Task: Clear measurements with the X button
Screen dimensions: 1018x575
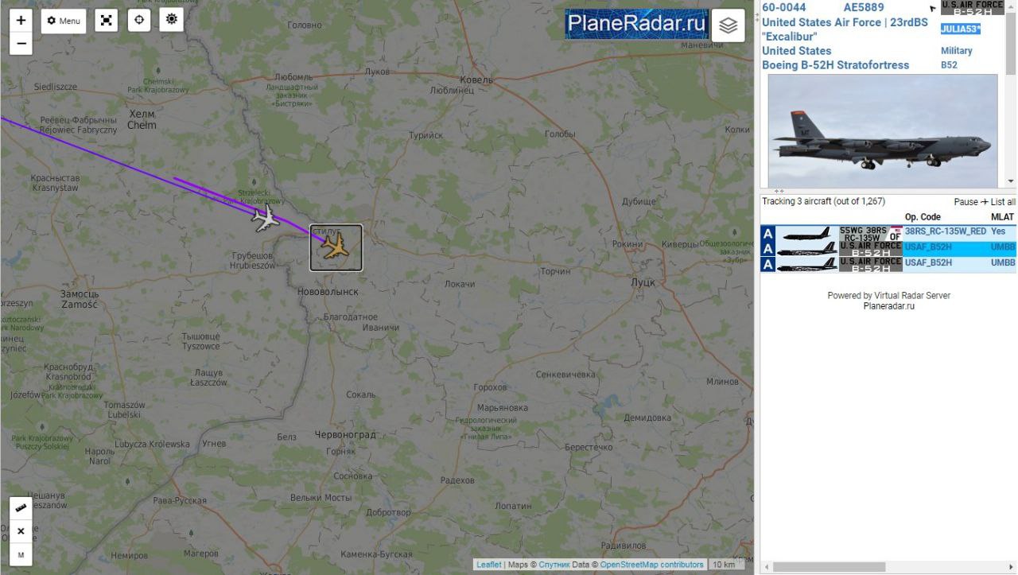Action: pyautogui.click(x=21, y=531)
